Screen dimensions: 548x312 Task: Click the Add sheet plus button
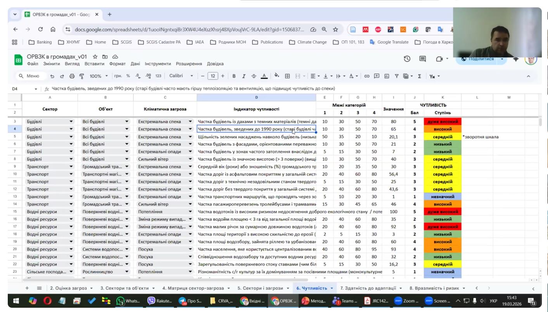point(27,288)
